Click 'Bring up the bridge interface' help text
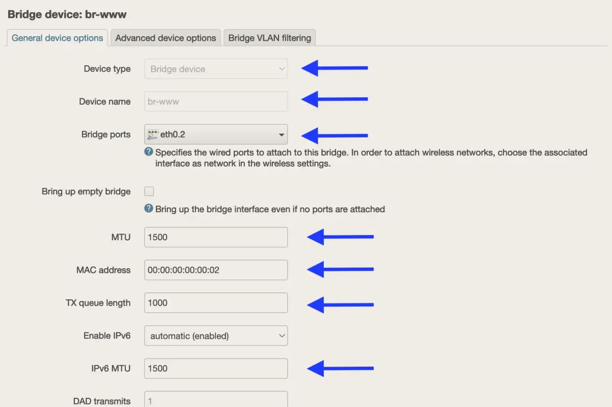Image resolution: width=612 pixels, height=407 pixels. pos(270,209)
